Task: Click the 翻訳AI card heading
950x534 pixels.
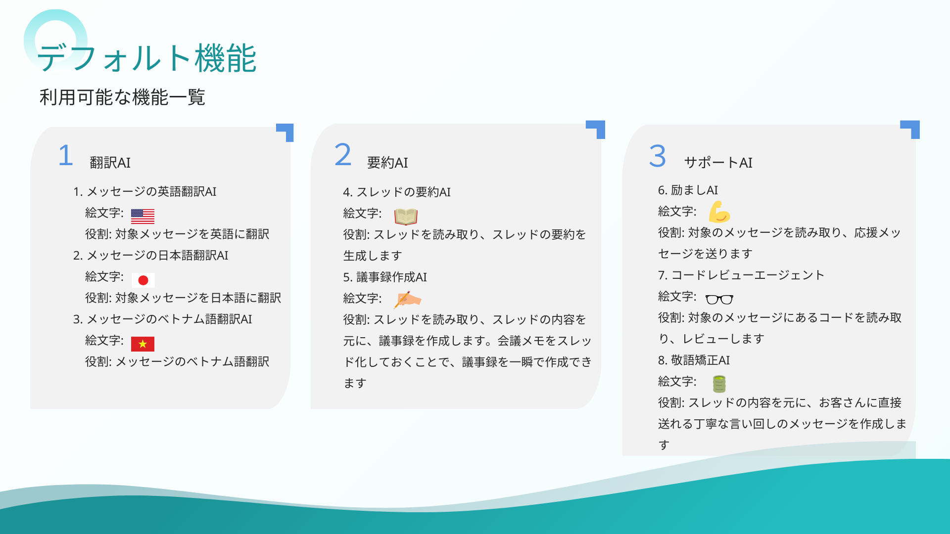Action: (110, 163)
